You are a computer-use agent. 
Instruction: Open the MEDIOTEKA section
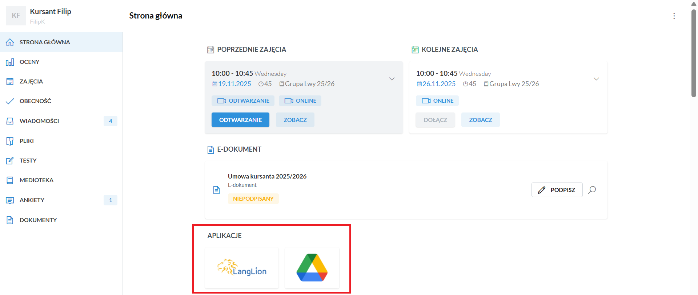tap(36, 180)
